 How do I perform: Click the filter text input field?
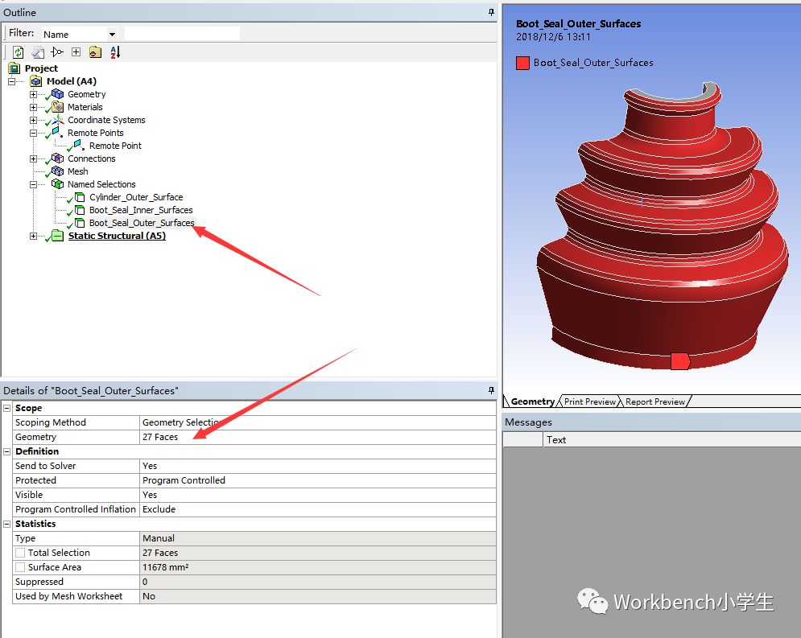[x=182, y=34]
